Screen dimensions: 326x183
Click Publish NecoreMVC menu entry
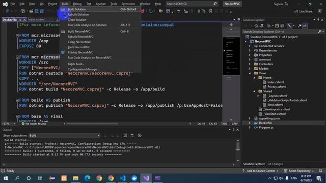pyautogui.click(x=101, y=52)
